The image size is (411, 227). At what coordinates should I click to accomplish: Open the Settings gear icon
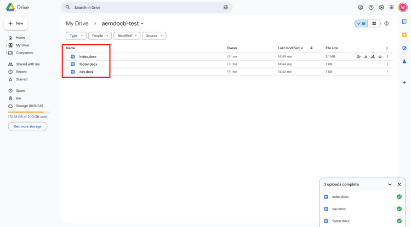coord(381,7)
